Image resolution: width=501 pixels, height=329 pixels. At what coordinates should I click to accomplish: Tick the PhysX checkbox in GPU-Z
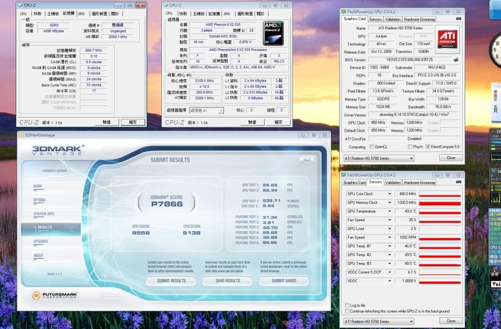(x=410, y=147)
